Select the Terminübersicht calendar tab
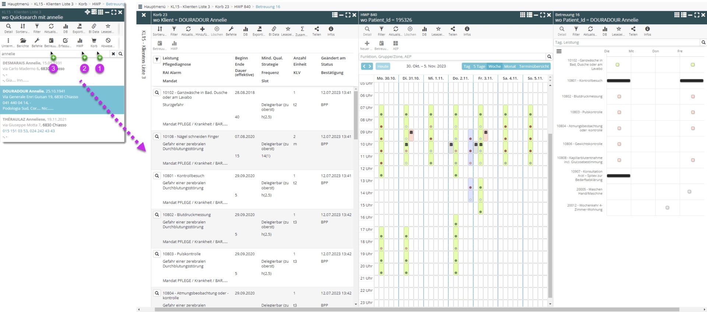The height and width of the screenshot is (312, 707). pos(534,66)
